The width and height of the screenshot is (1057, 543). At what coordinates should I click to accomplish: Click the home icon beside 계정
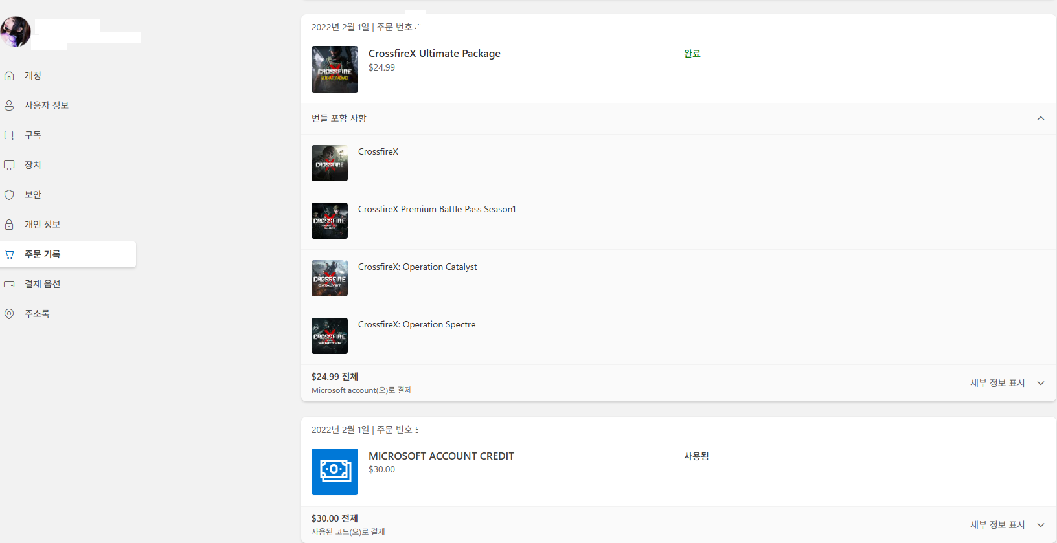click(x=9, y=76)
